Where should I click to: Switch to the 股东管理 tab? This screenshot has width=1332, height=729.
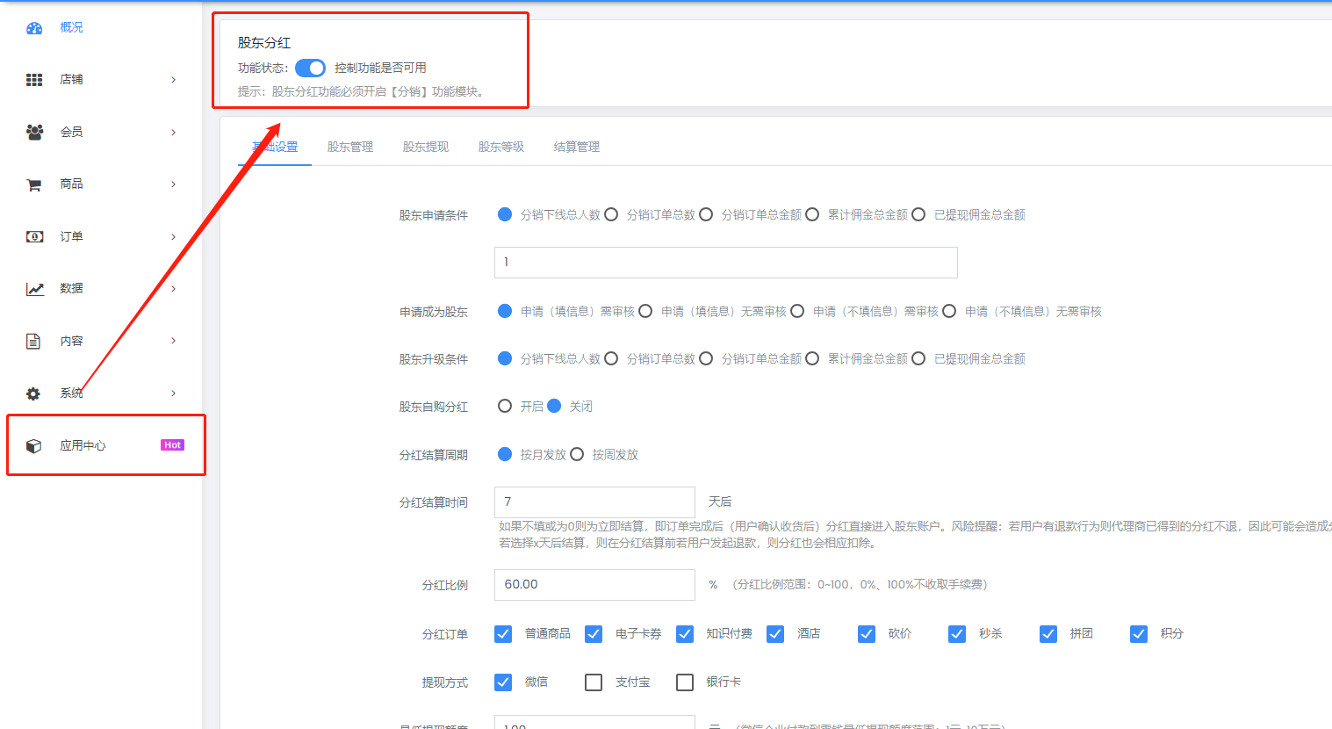click(350, 147)
